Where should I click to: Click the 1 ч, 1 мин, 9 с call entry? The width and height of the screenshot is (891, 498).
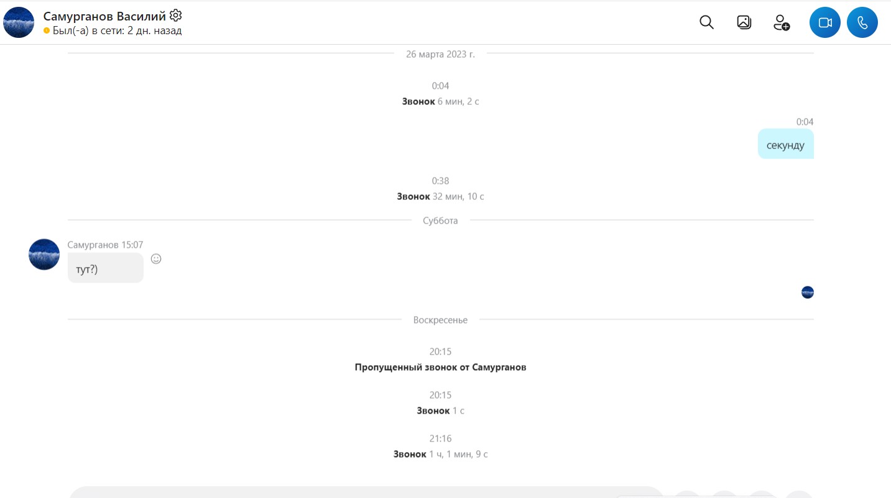coord(440,455)
